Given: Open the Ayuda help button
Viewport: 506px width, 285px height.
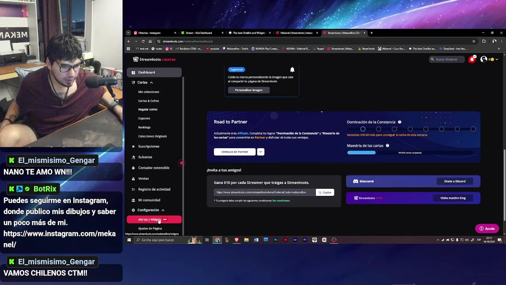Looking at the screenshot, I should pyautogui.click(x=487, y=228).
